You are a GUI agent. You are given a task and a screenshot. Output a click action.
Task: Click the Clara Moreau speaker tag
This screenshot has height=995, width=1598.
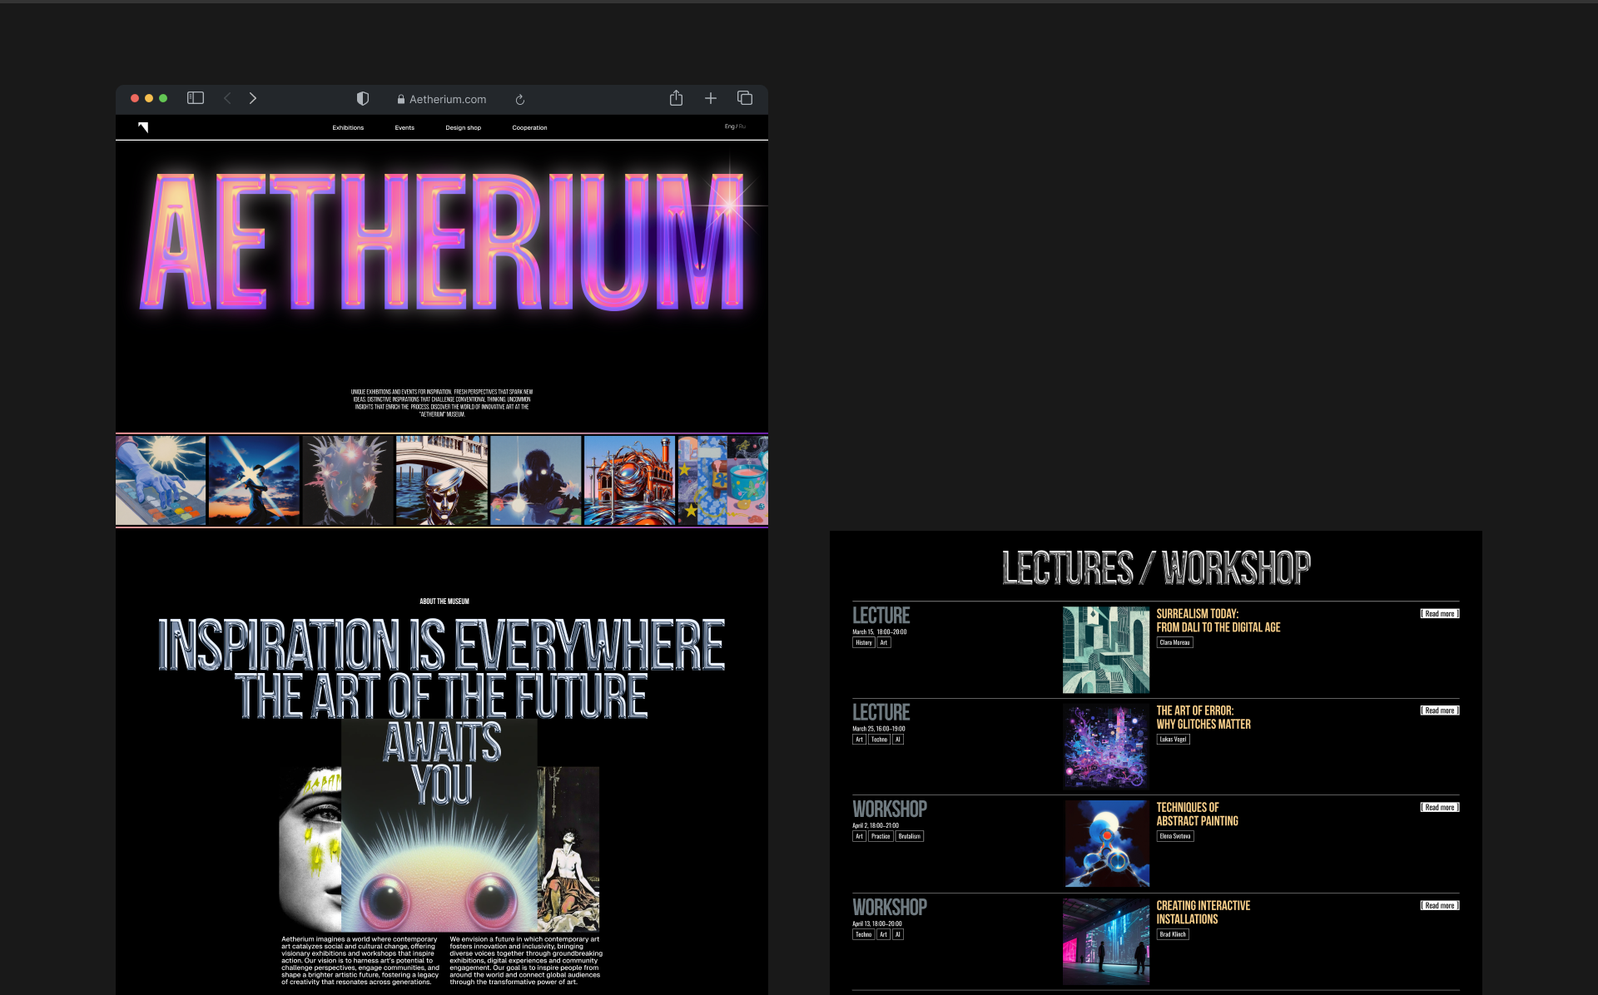coord(1174,643)
